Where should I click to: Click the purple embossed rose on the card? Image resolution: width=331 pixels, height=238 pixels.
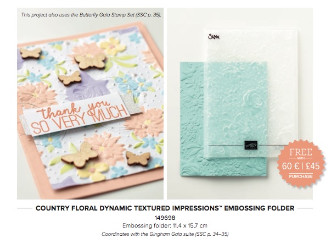point(87,88)
